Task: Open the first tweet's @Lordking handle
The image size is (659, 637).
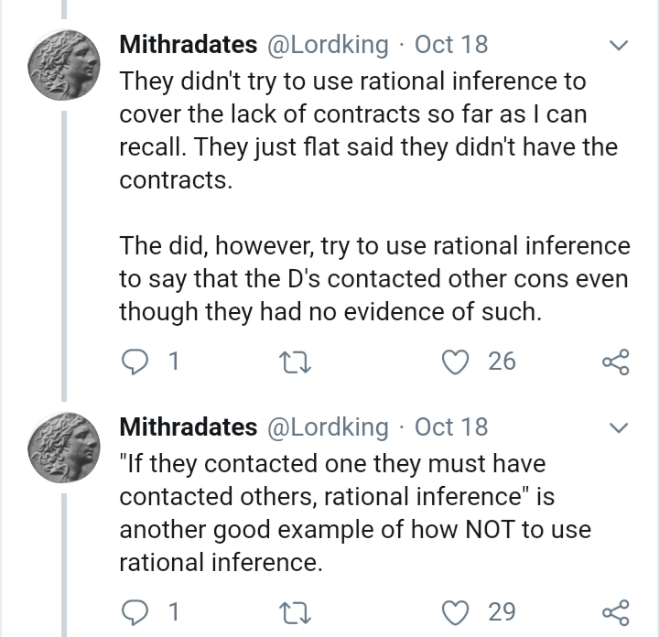Action: 328,45
